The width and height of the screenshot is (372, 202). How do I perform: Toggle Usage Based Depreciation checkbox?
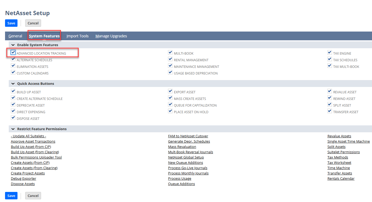click(x=170, y=72)
